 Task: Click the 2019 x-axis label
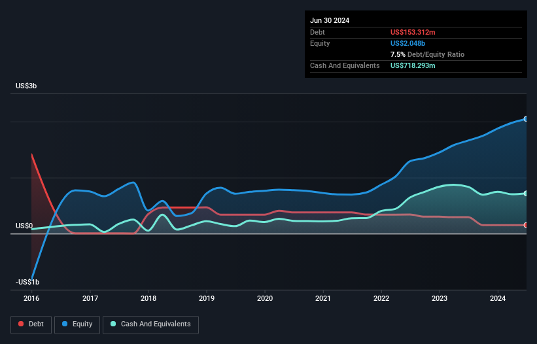click(207, 299)
